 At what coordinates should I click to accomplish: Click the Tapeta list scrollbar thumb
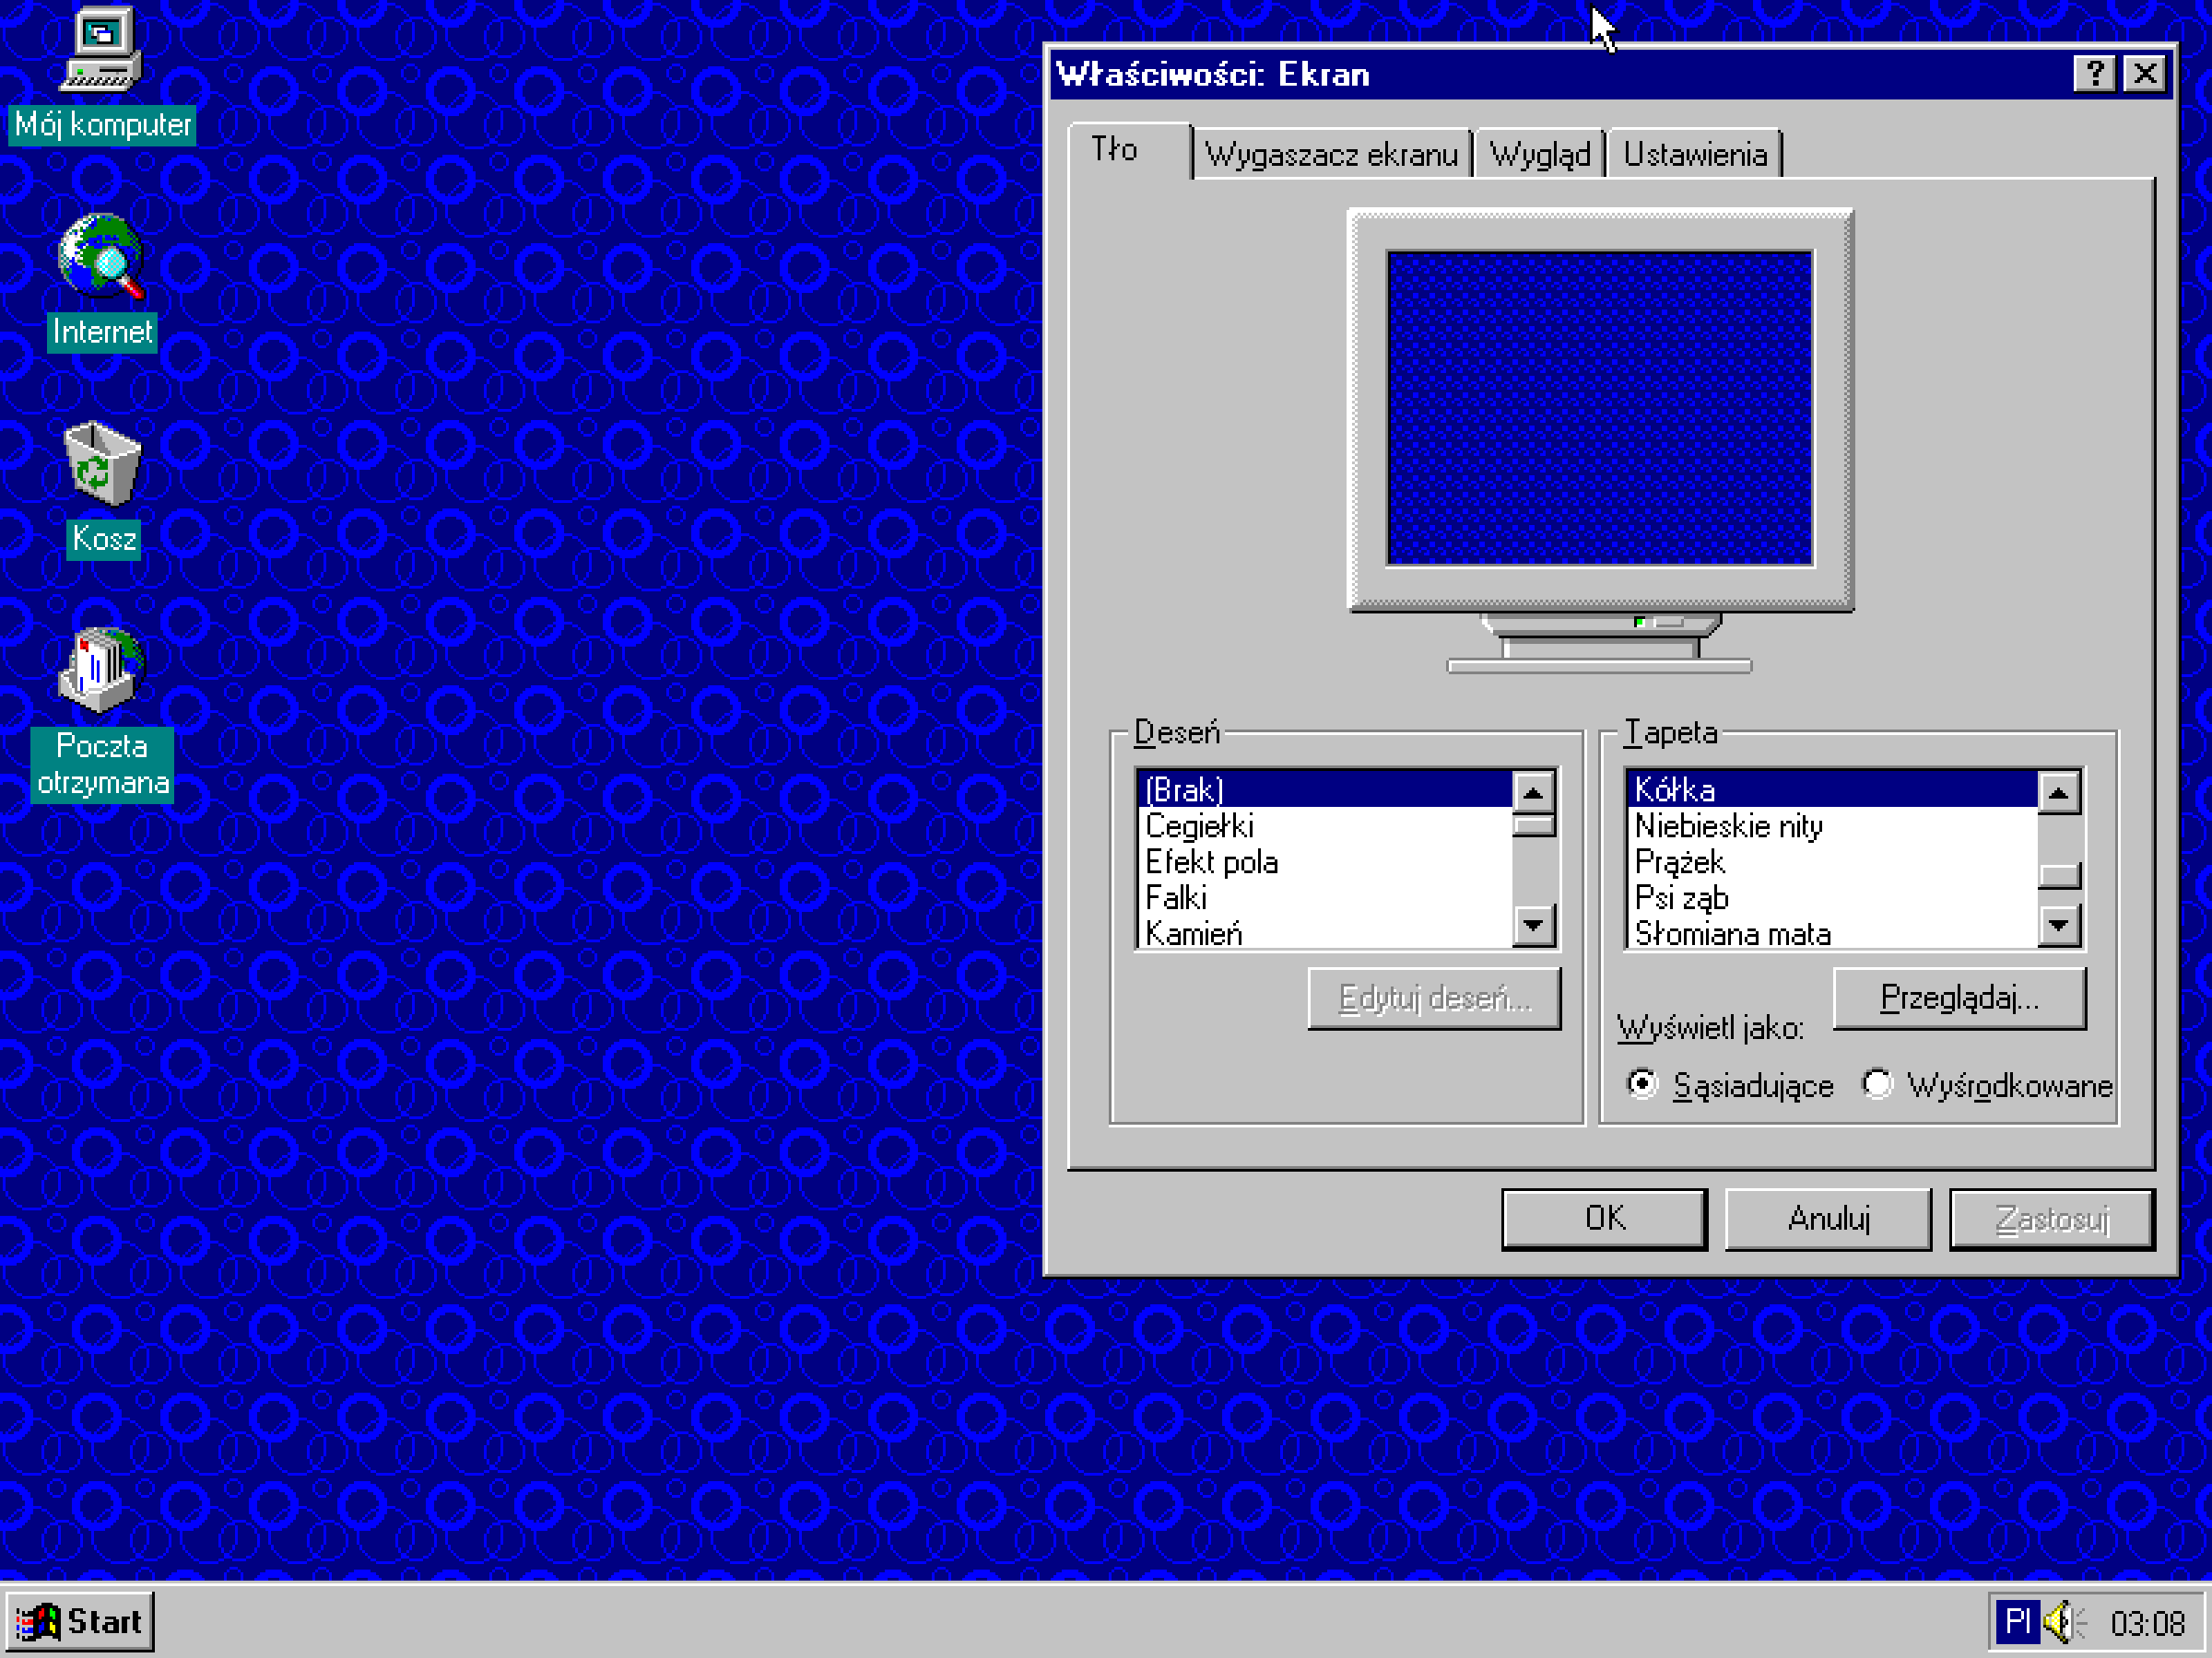click(x=2059, y=875)
